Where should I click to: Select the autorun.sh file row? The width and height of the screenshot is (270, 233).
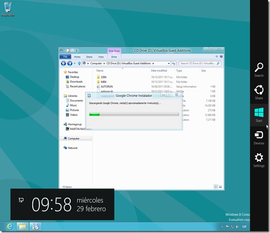[156, 91]
